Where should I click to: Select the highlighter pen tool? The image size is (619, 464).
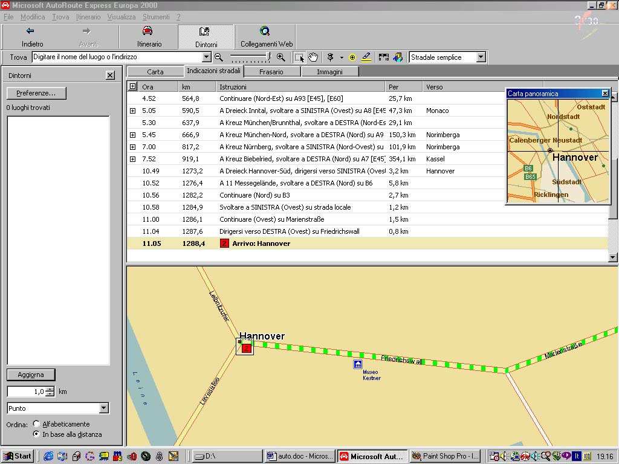tap(366, 57)
